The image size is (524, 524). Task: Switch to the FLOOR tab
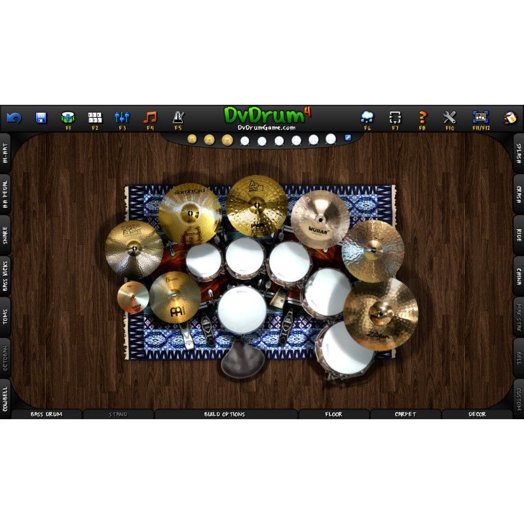tap(334, 414)
